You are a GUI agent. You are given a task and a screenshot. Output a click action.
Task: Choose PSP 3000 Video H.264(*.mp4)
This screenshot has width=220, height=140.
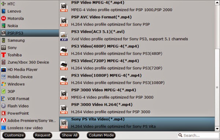coord(137,108)
